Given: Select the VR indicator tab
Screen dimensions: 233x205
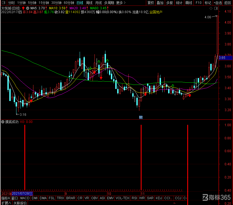Looking at the screenshot, I should point(87,198).
